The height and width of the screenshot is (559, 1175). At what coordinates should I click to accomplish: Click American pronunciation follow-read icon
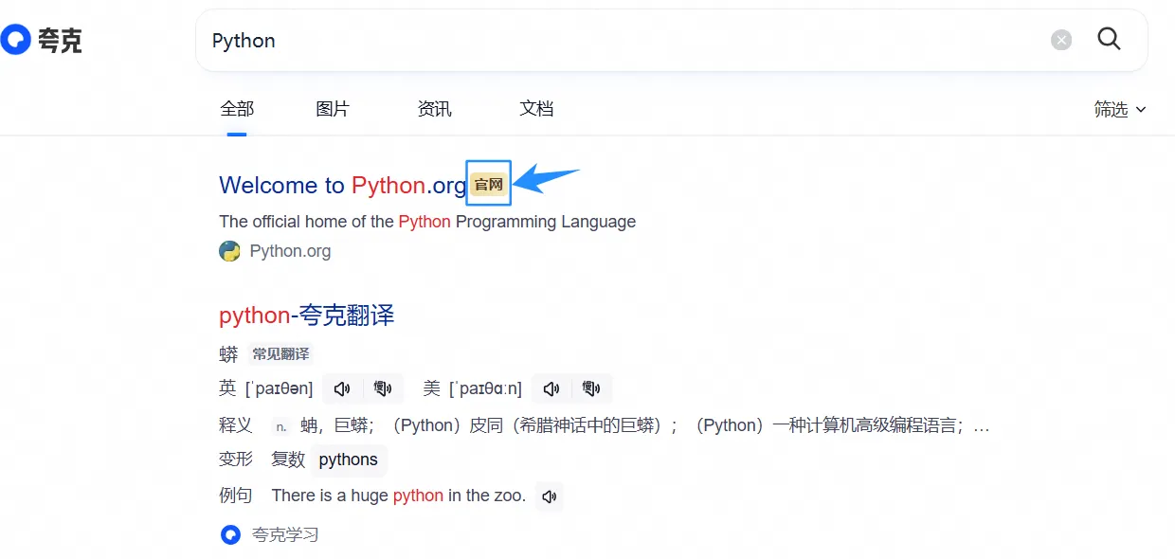point(591,388)
